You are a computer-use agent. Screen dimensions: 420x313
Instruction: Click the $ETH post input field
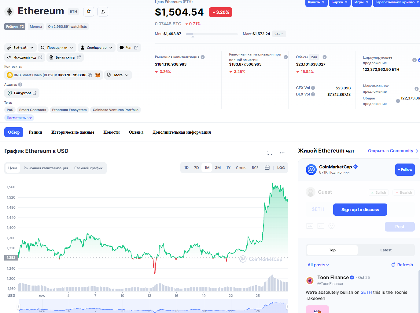(318, 209)
